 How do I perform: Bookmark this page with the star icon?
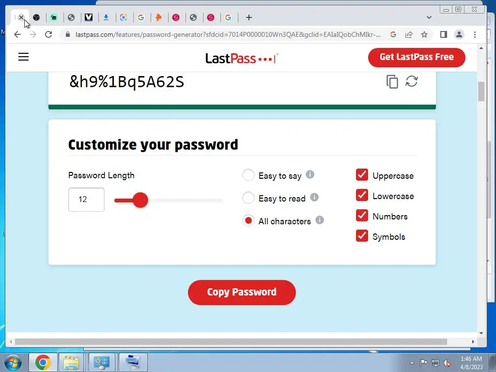click(424, 34)
